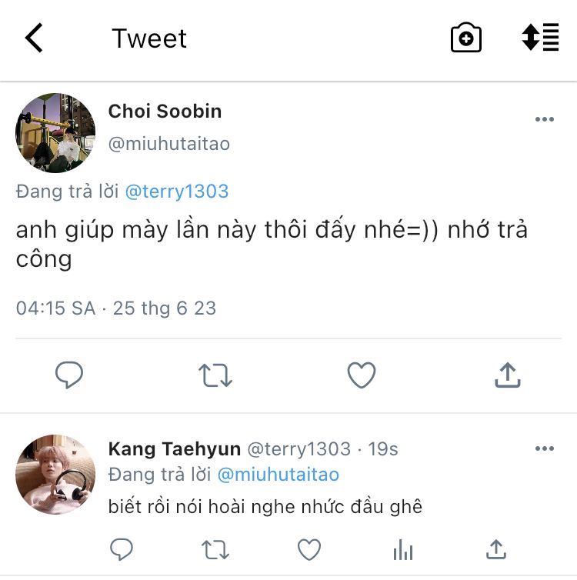View analytics for Kang Taehyun's reply
This screenshot has width=577, height=580.
tap(403, 549)
